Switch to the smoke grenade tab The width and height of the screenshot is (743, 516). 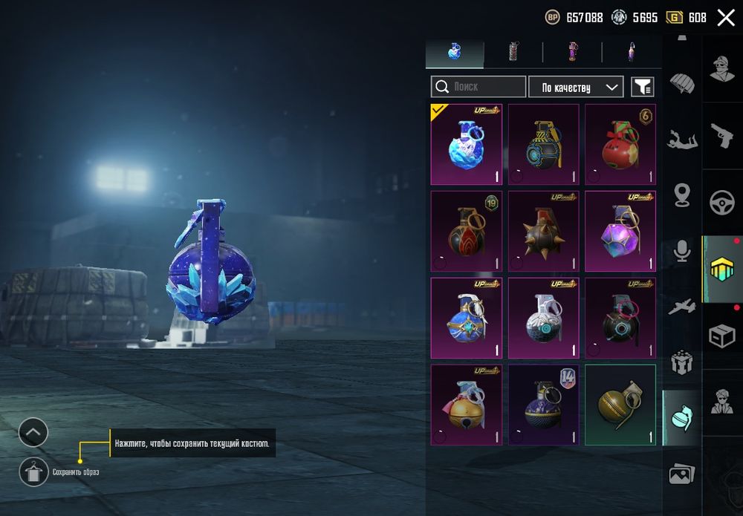pos(513,51)
